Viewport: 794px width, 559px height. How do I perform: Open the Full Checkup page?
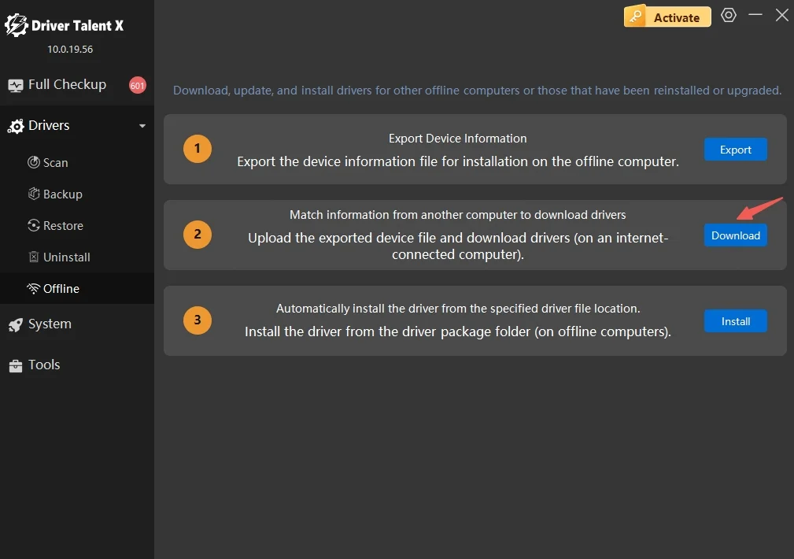[77, 84]
